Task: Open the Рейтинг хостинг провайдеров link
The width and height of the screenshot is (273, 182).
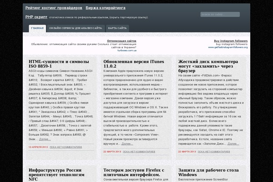Action: point(54,8)
